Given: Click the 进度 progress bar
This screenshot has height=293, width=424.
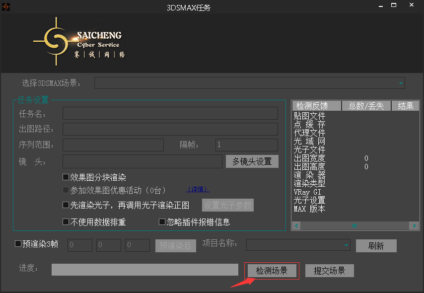Looking at the screenshot, I should pos(145,270).
